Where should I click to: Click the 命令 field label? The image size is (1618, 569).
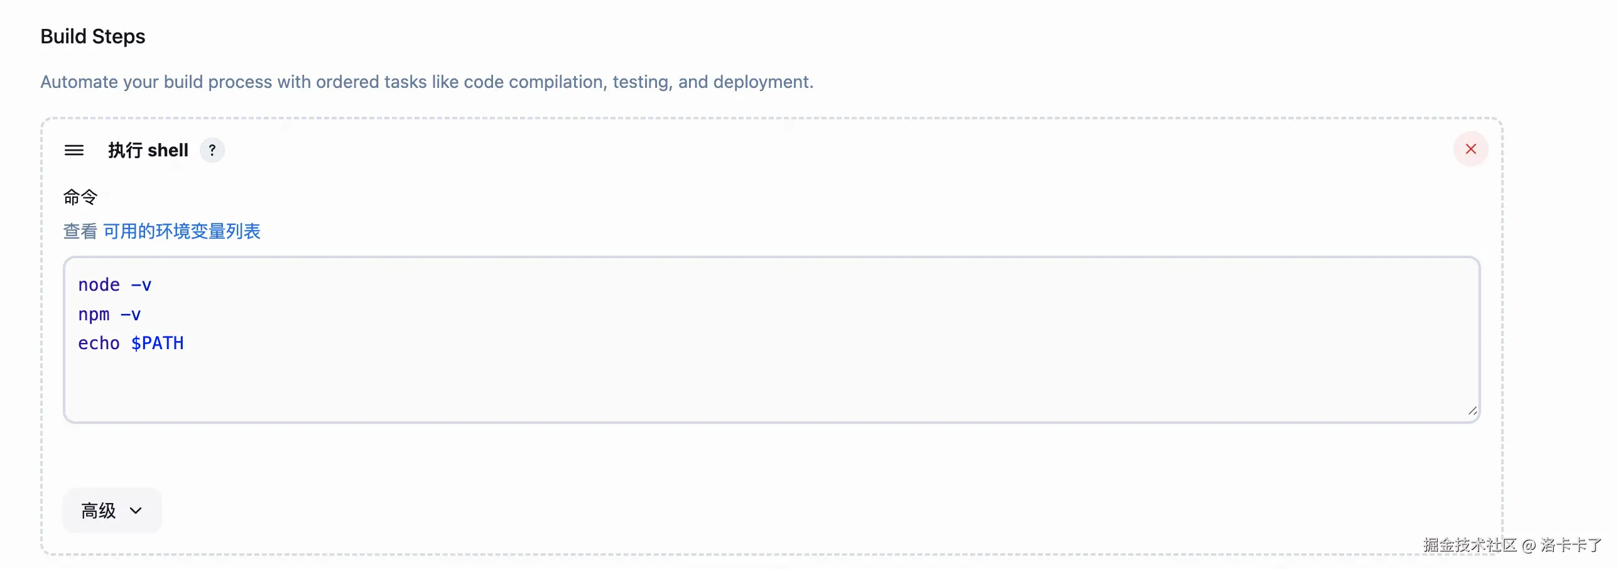click(x=80, y=197)
